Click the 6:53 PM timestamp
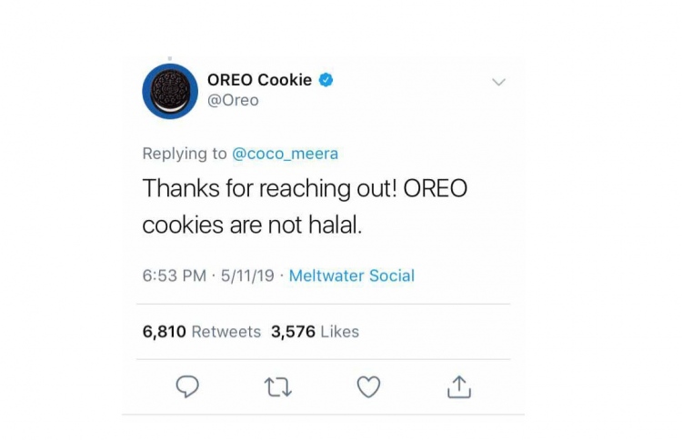Screen dimensions: 682x440 click(x=175, y=275)
